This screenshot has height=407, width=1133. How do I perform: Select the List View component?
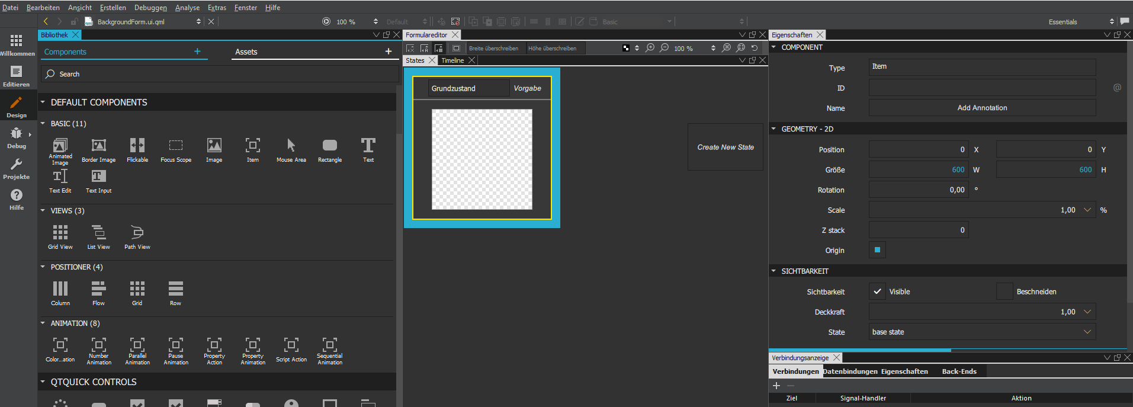[99, 238]
